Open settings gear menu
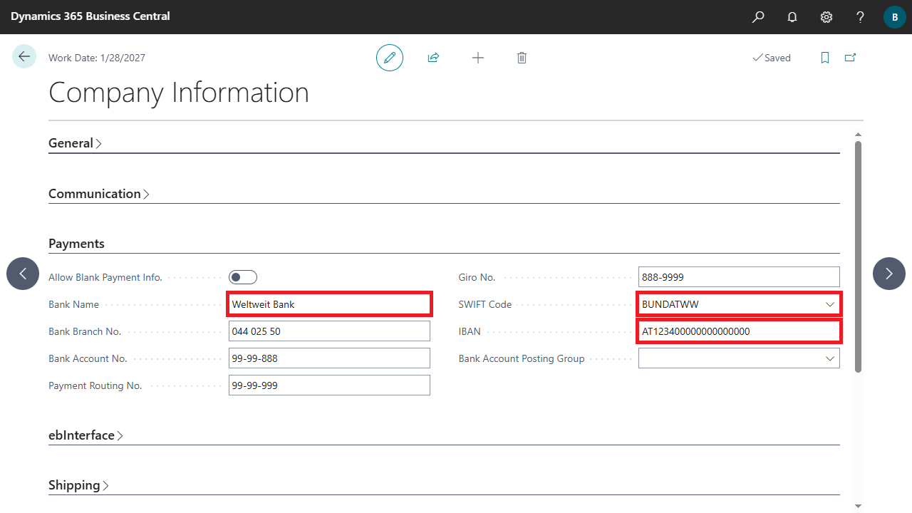The height and width of the screenshot is (513, 912). [826, 16]
